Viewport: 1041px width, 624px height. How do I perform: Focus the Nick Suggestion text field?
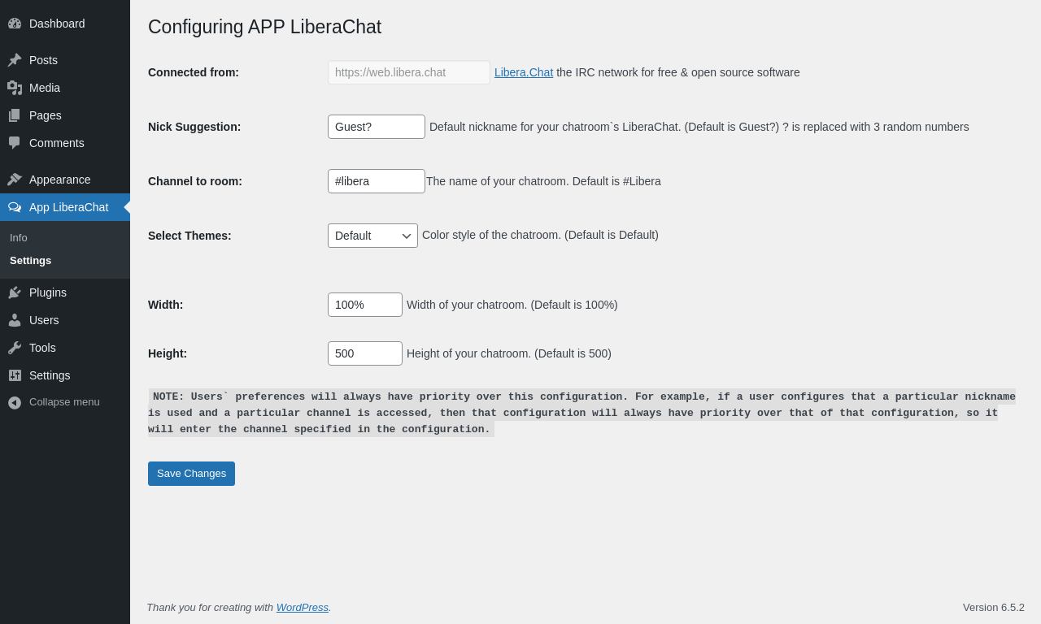click(377, 127)
